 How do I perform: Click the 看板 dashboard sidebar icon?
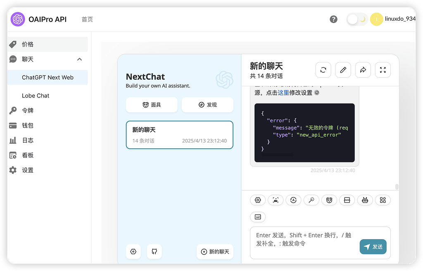(x=13, y=155)
